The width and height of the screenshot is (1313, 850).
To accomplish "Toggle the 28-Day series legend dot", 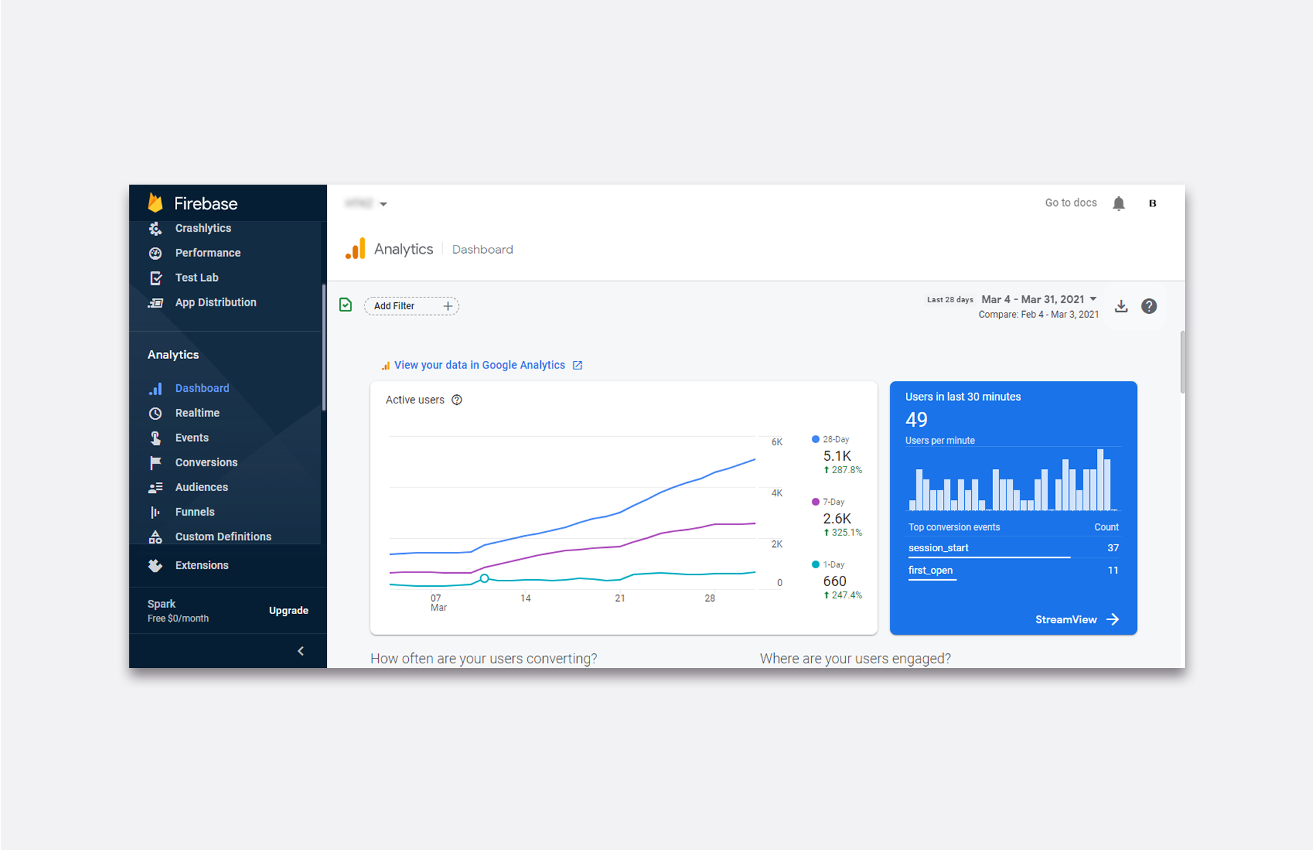I will tap(815, 439).
